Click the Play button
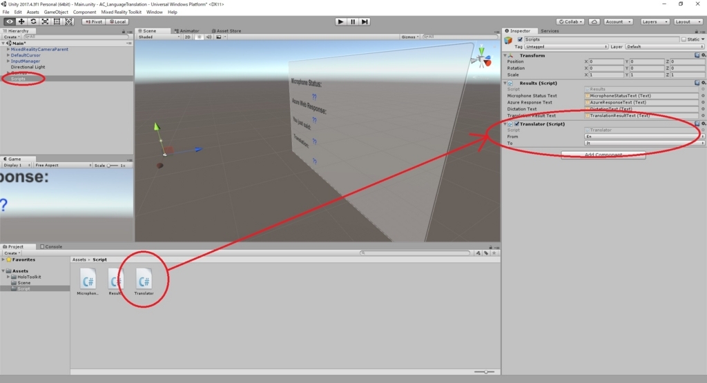Viewport: 707px width, 383px height. click(x=341, y=21)
